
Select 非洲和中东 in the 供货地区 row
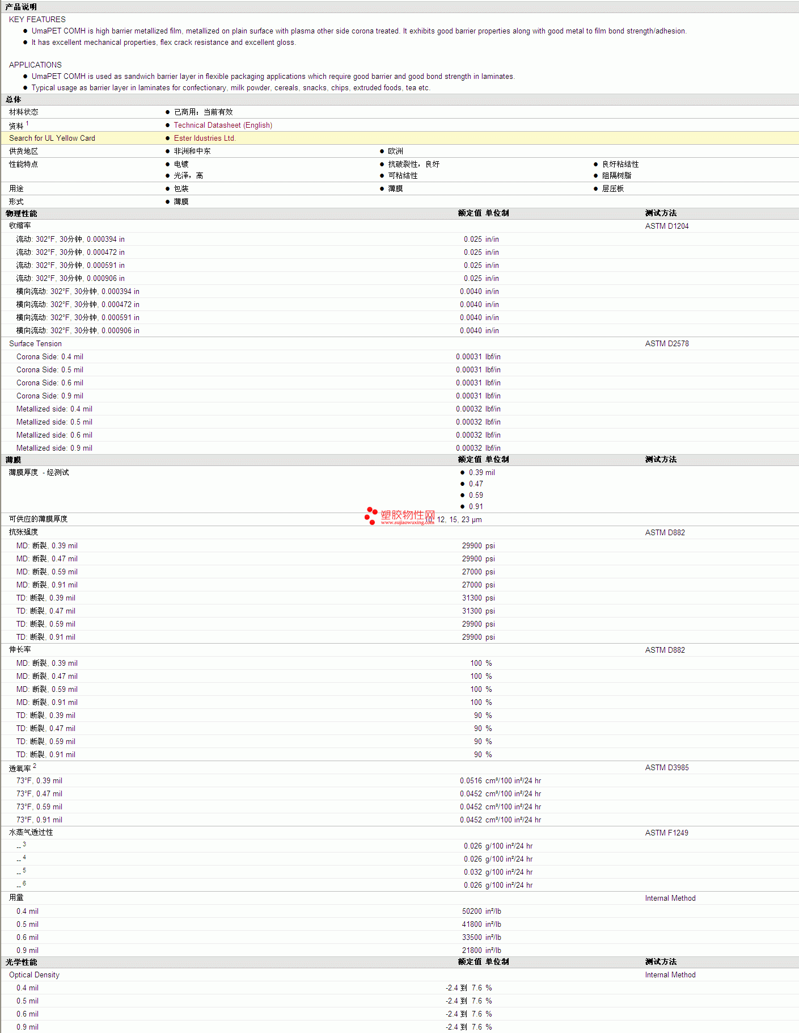click(x=192, y=152)
